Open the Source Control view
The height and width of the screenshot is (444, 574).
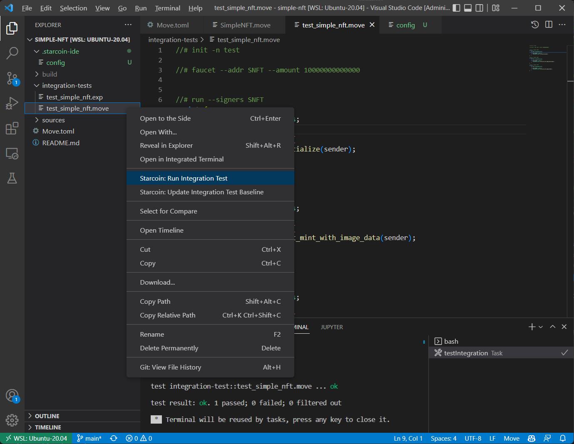click(12, 78)
